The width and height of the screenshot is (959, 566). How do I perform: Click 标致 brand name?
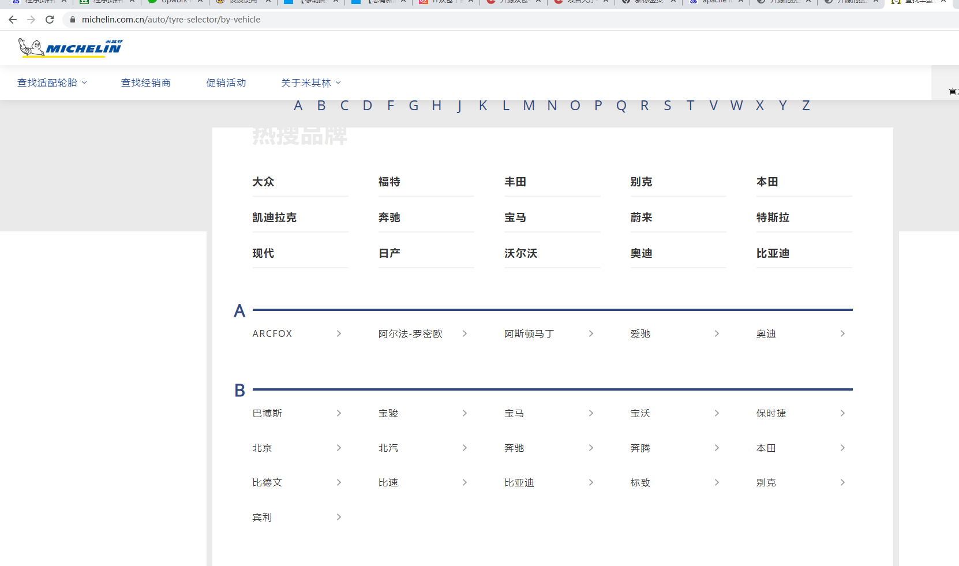(640, 482)
